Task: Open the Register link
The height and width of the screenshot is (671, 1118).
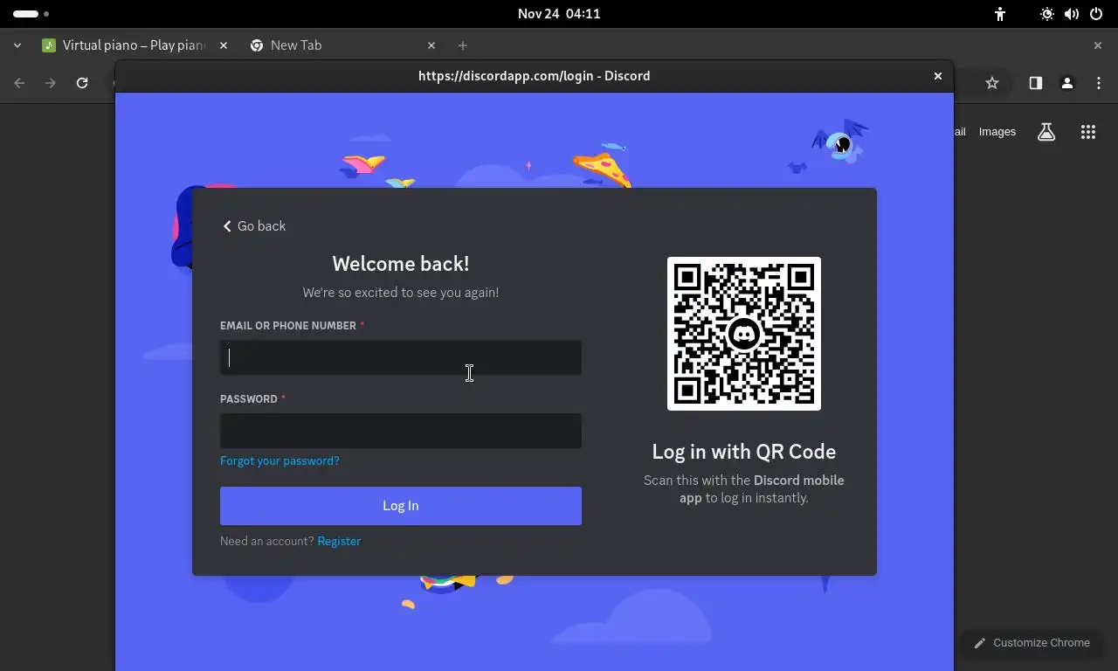Action: (339, 541)
